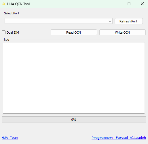Enable the Dual SIM checkbox

4,32
